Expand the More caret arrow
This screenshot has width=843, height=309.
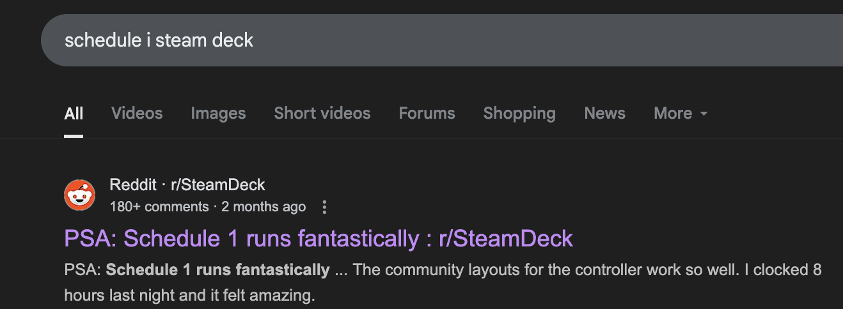(704, 114)
